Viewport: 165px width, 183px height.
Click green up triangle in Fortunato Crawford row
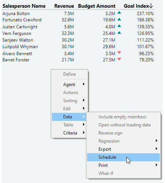tap(119, 19)
